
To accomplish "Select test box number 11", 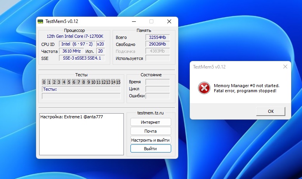I will point(99,82).
